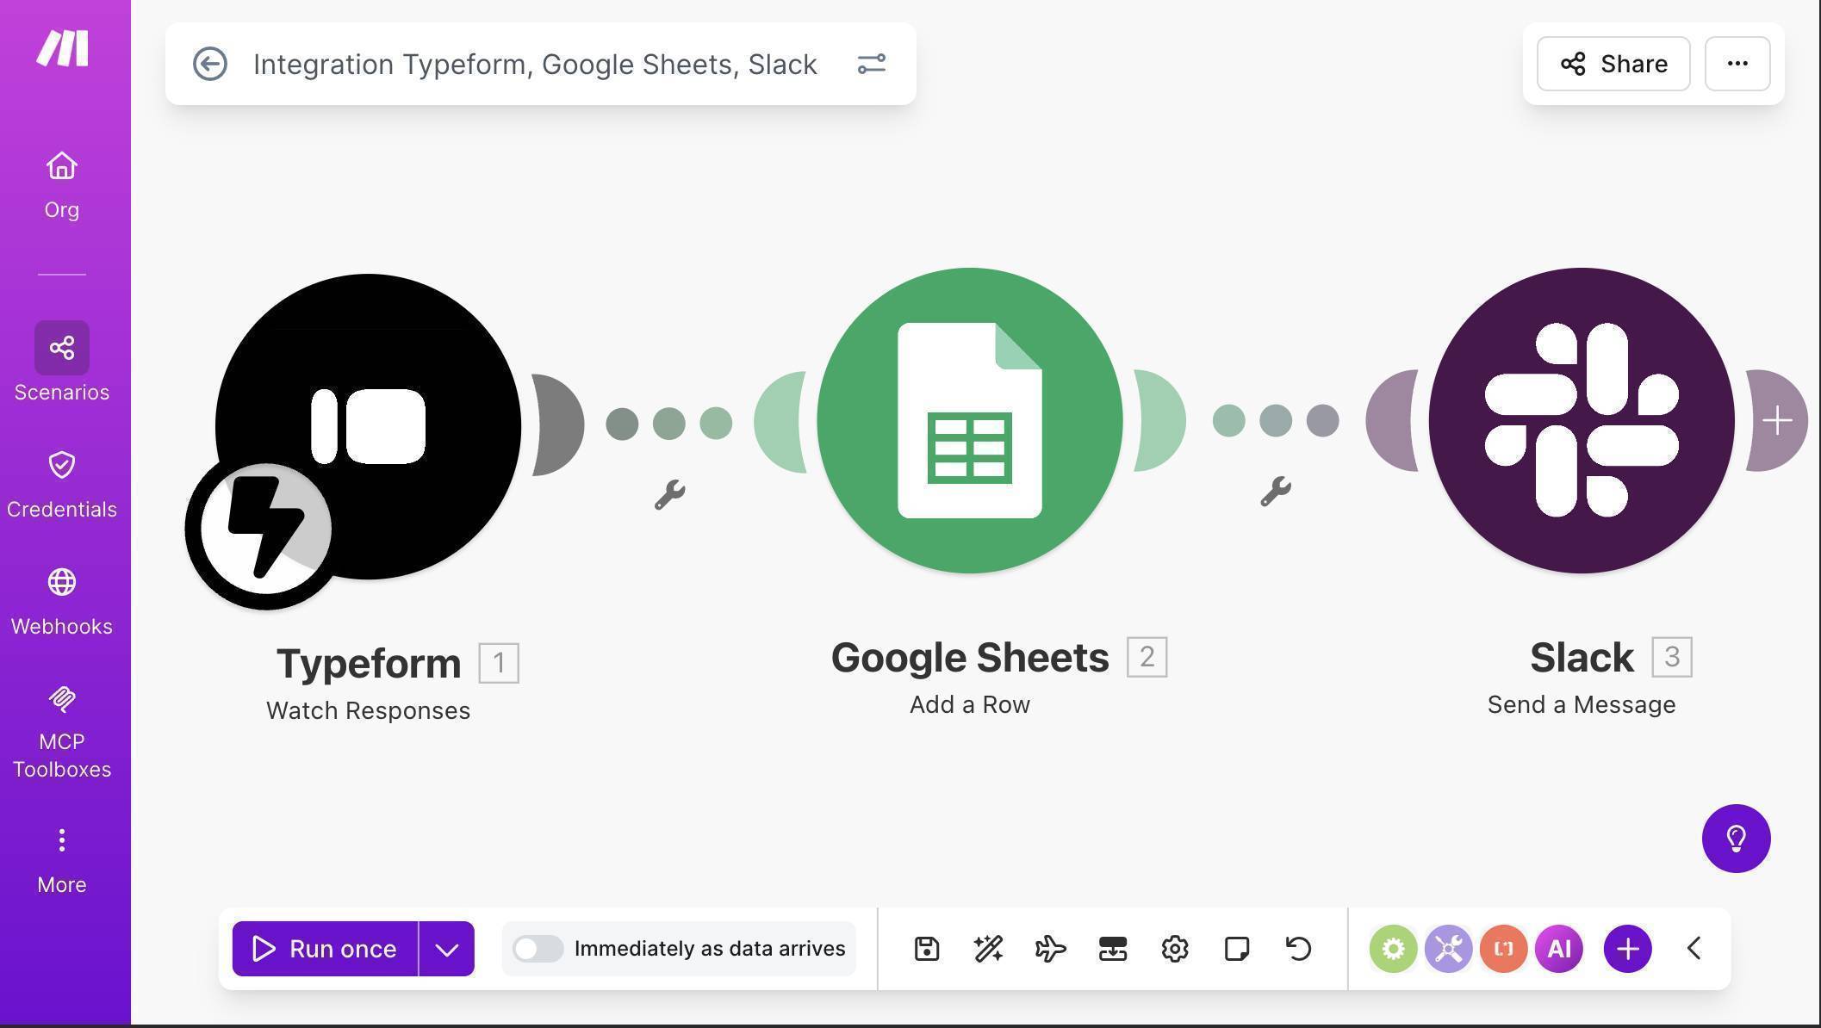Navigate to Credentials in the sidebar
The width and height of the screenshot is (1821, 1028).
click(x=61, y=484)
